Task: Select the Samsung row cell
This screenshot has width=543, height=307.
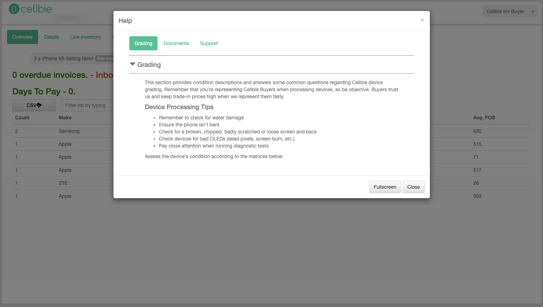Action: 69,131
